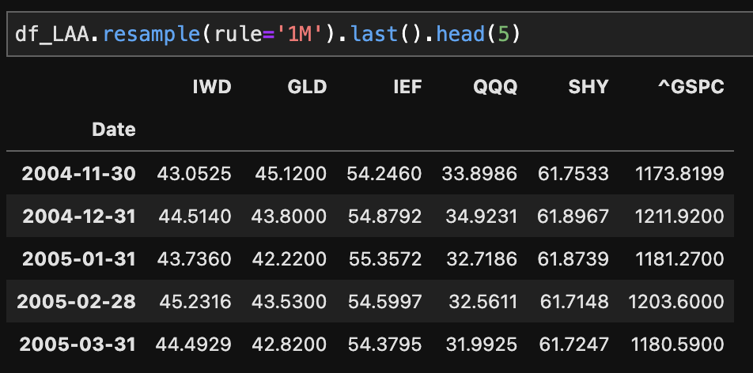Click the ^GSPC value 1173.8199

(679, 174)
